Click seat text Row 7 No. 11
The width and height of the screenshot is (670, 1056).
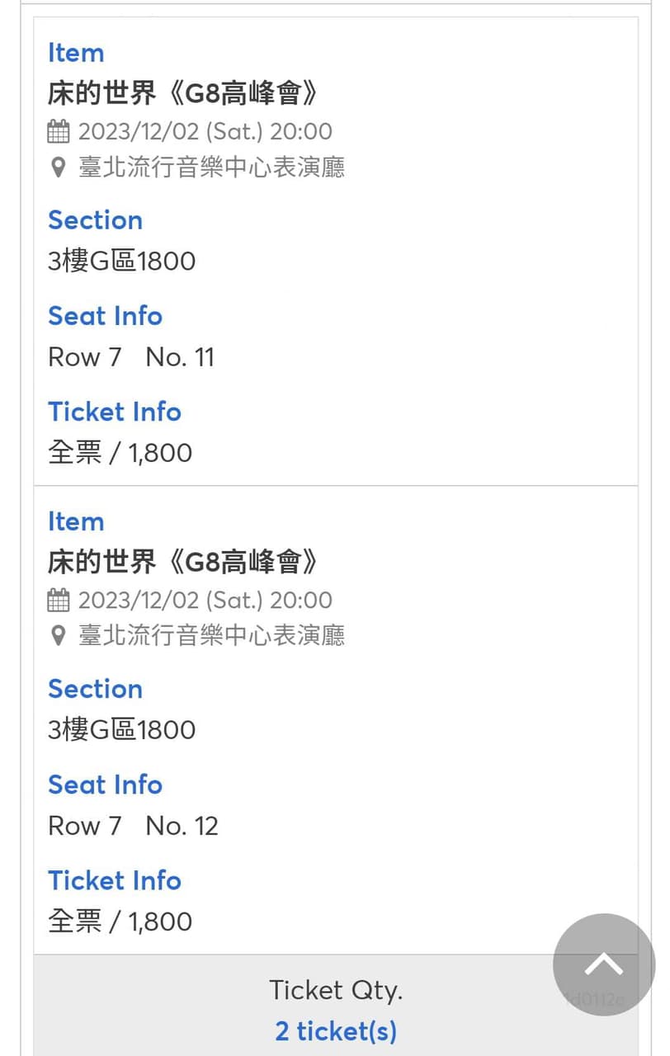click(131, 357)
